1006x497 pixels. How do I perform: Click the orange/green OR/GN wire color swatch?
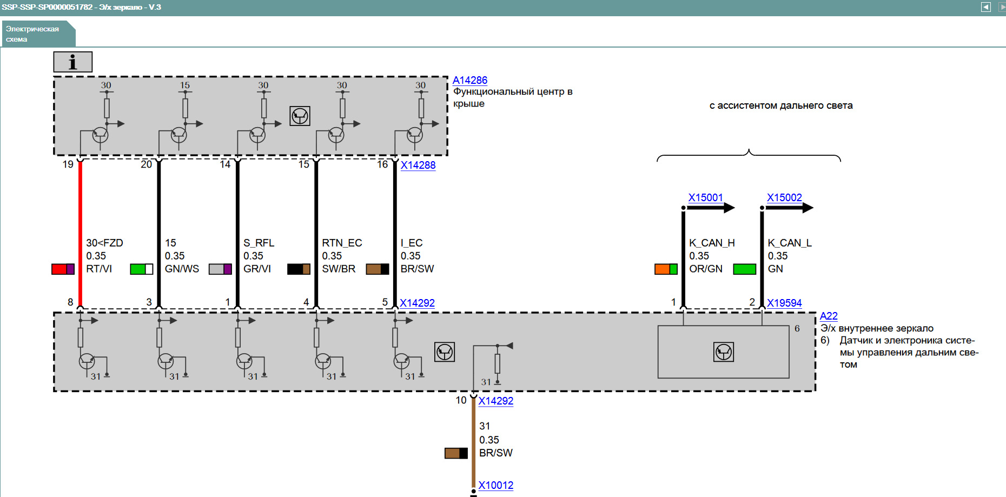tap(666, 269)
